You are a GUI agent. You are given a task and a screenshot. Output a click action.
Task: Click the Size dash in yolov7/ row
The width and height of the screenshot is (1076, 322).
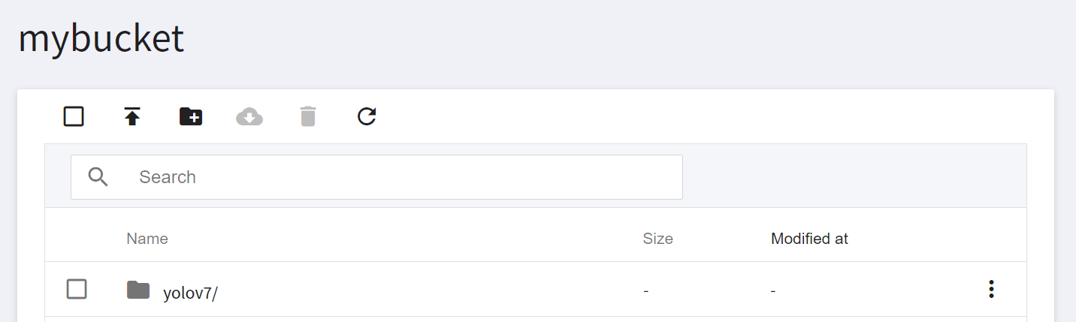coord(646,290)
